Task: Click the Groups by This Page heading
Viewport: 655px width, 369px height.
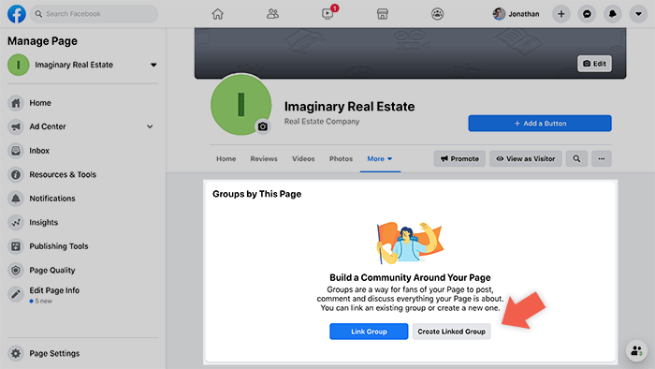Action: [x=257, y=194]
